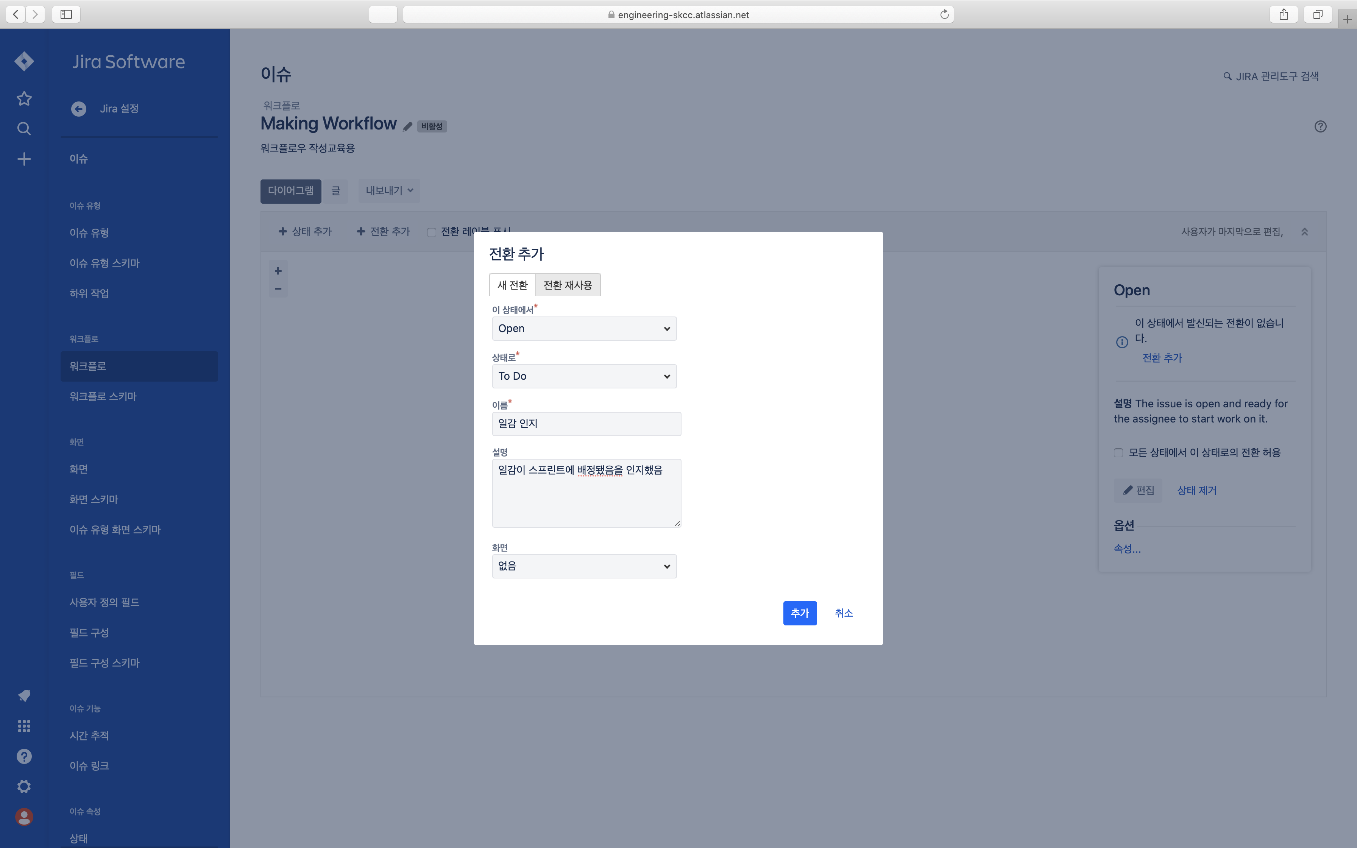Image resolution: width=1357 pixels, height=848 pixels.
Task: Check 모든 상태에서 이 상태로의 전환 허용 box
Action: pos(1118,453)
